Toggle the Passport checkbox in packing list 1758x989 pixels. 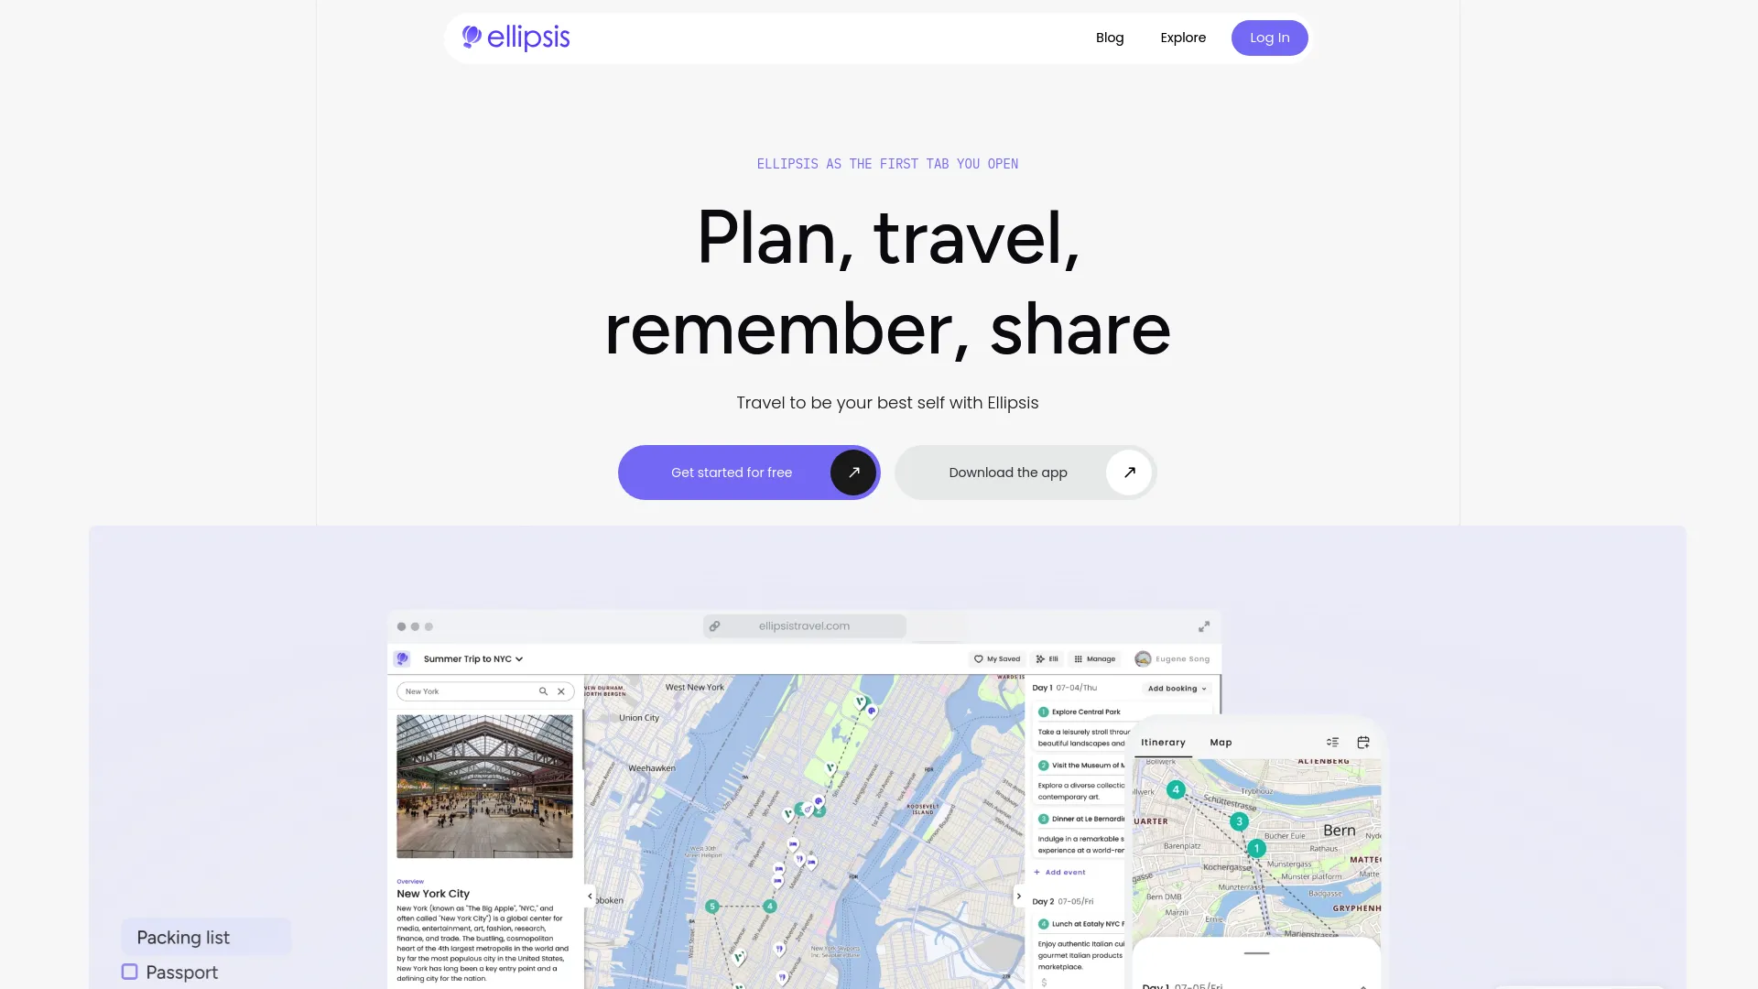coord(129,973)
